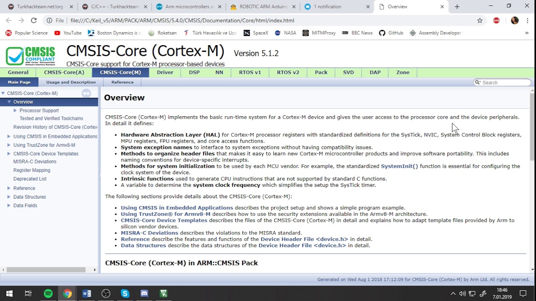The width and height of the screenshot is (536, 301).
Task: Click the search magnifier icon
Action: pyautogui.click(x=477, y=82)
